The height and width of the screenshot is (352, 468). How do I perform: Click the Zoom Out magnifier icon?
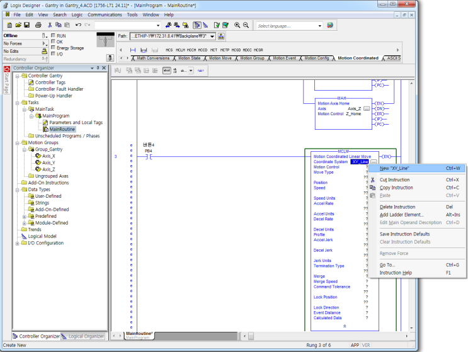[x=246, y=25]
